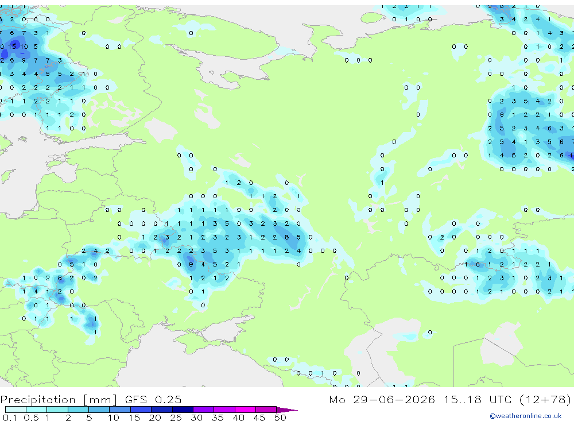Select the 1–2 mm legend swatch
The image size is (574, 421).
tap(57, 410)
